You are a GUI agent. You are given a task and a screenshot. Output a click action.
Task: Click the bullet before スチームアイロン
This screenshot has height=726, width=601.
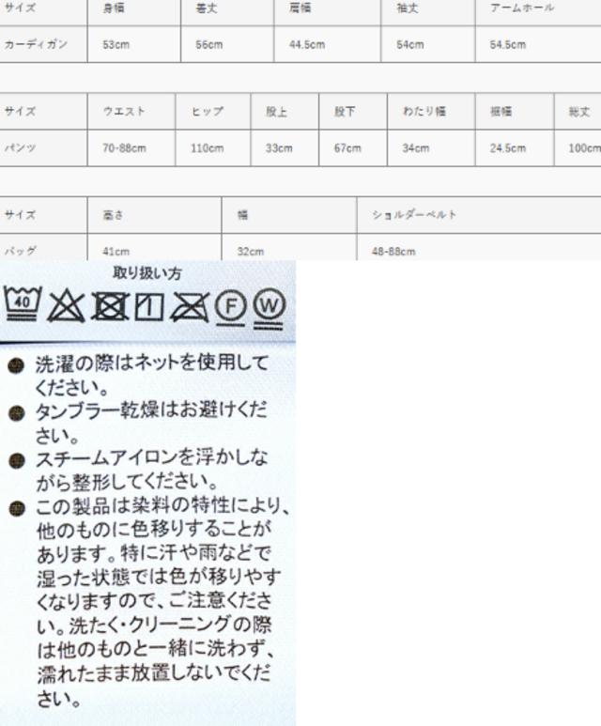16,461
